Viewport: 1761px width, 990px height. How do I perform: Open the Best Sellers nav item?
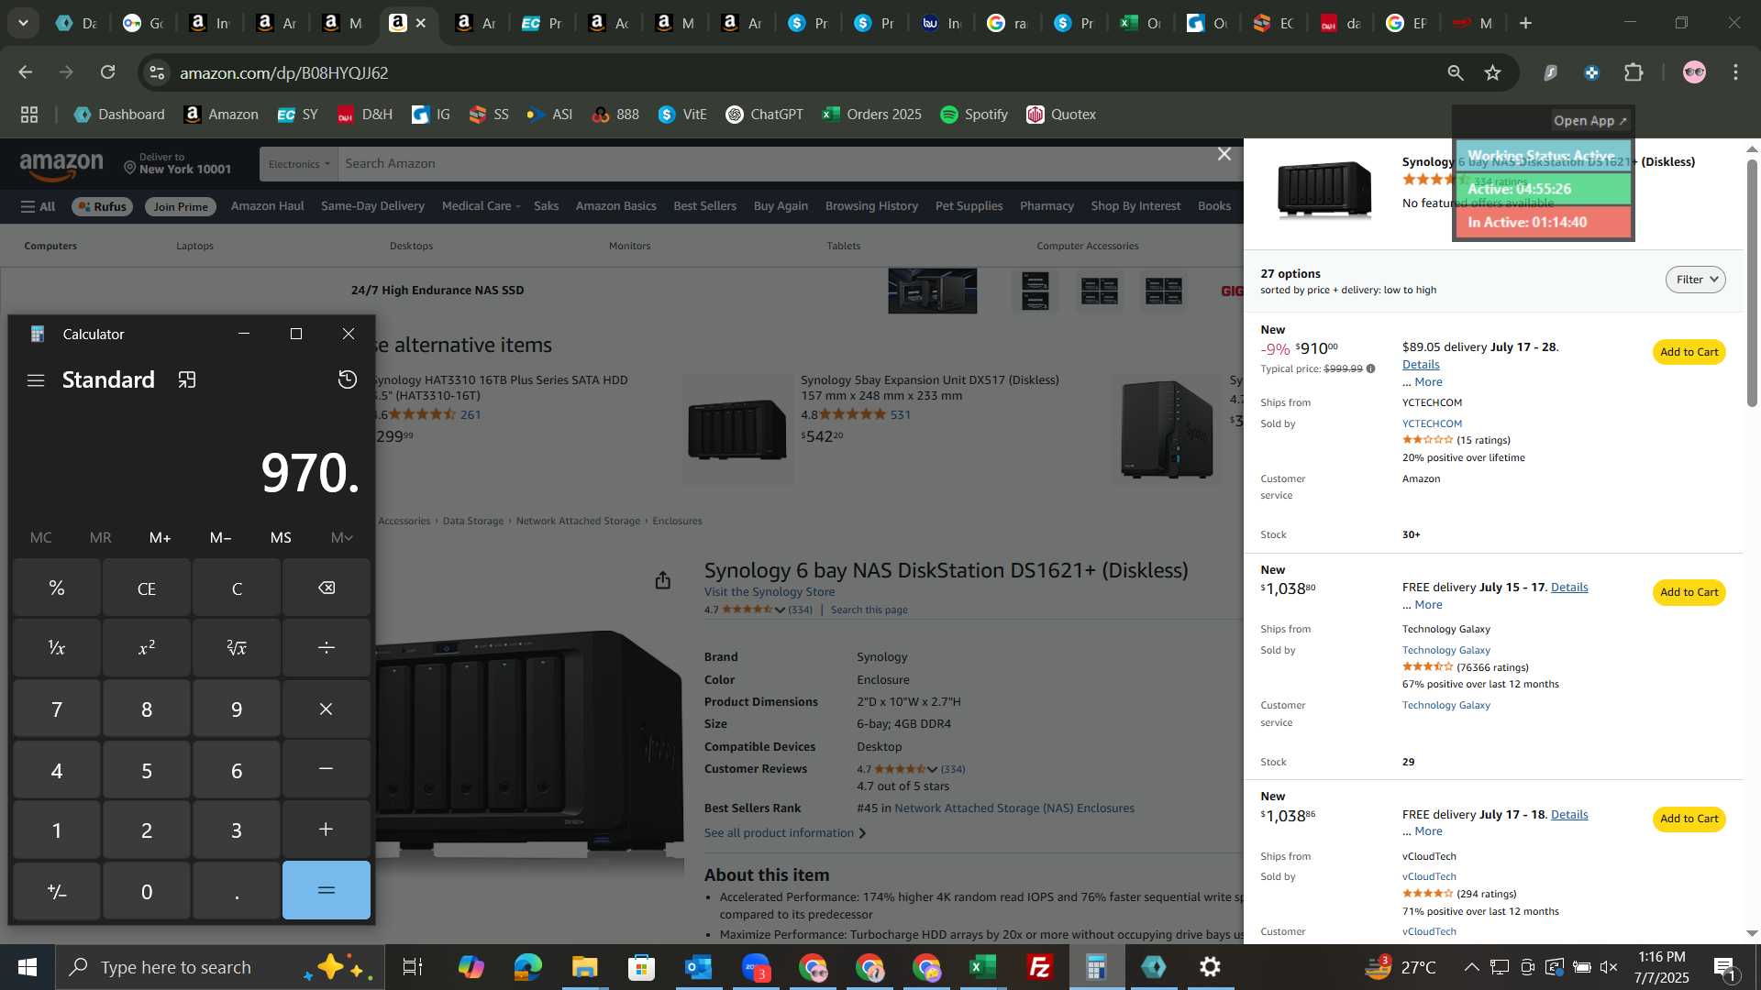704,206
